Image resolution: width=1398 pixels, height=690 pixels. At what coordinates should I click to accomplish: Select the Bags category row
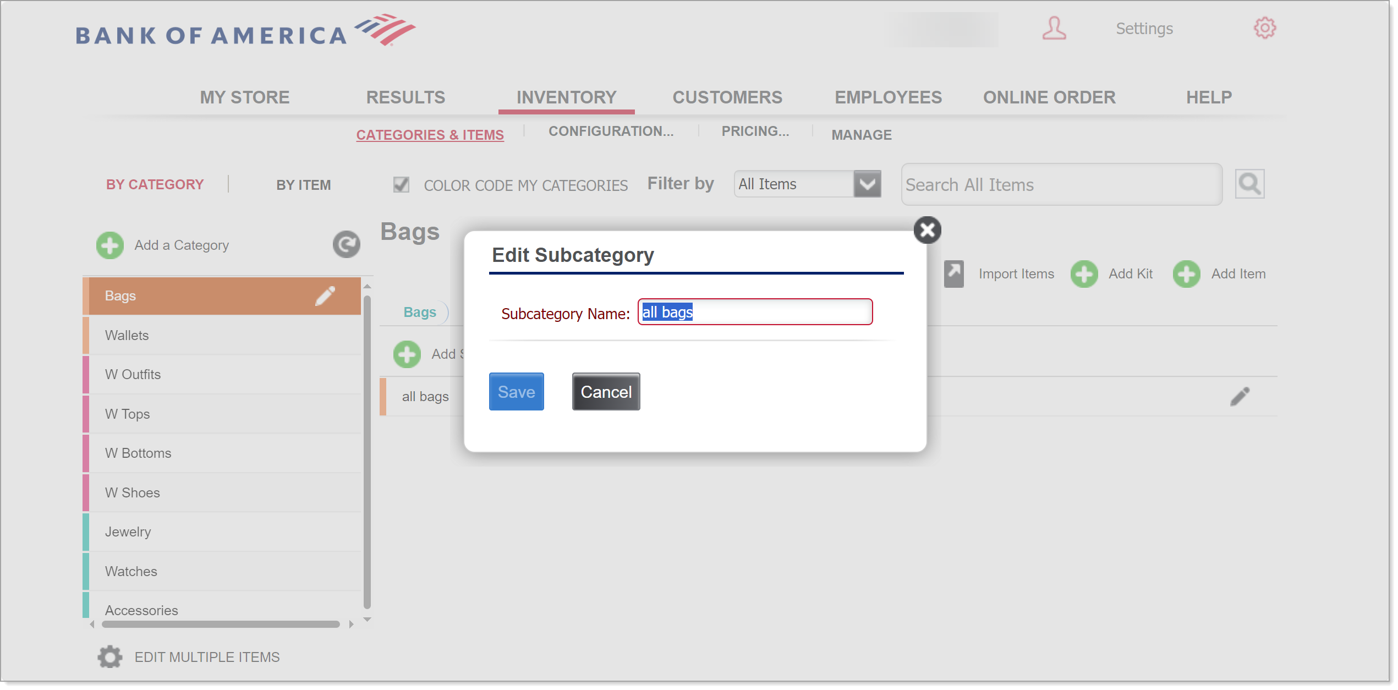[222, 296]
